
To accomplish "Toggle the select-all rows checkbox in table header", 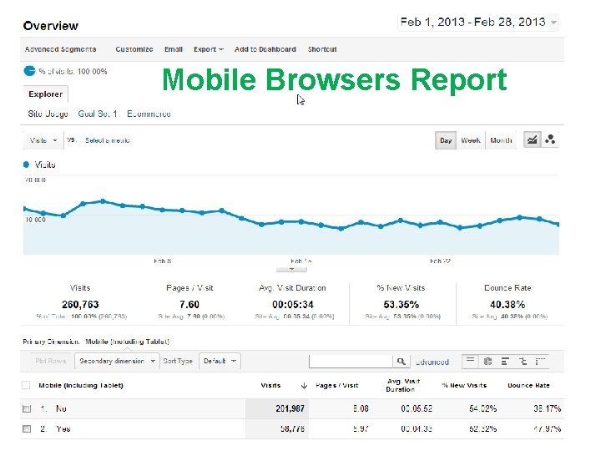I will tap(26, 385).
